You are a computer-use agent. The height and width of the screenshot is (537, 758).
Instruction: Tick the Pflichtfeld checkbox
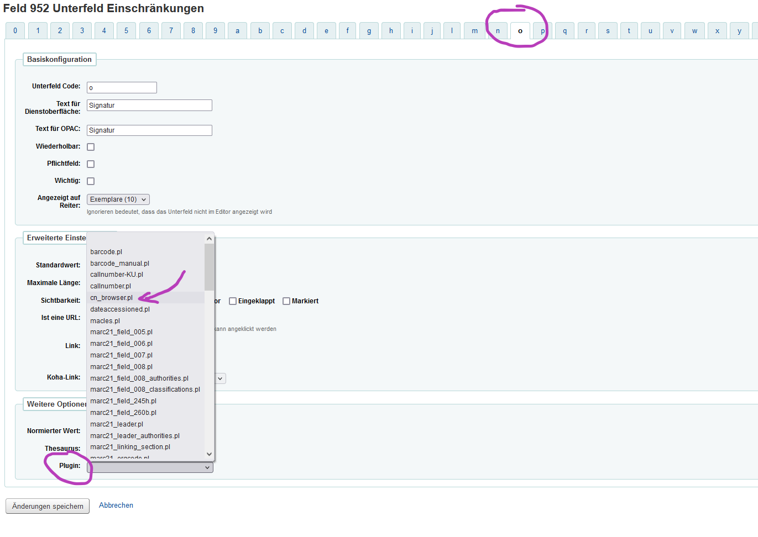pos(91,164)
